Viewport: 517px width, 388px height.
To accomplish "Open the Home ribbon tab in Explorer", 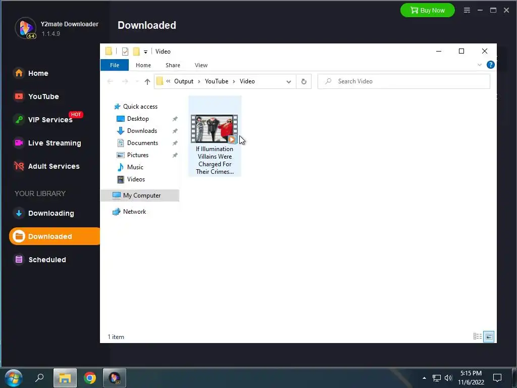I will click(x=143, y=65).
